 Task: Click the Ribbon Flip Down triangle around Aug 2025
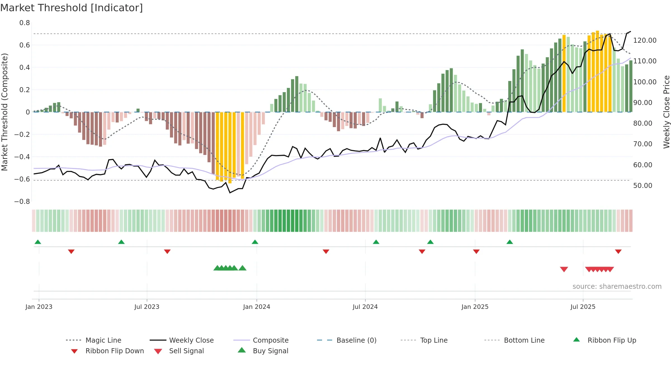618,252
